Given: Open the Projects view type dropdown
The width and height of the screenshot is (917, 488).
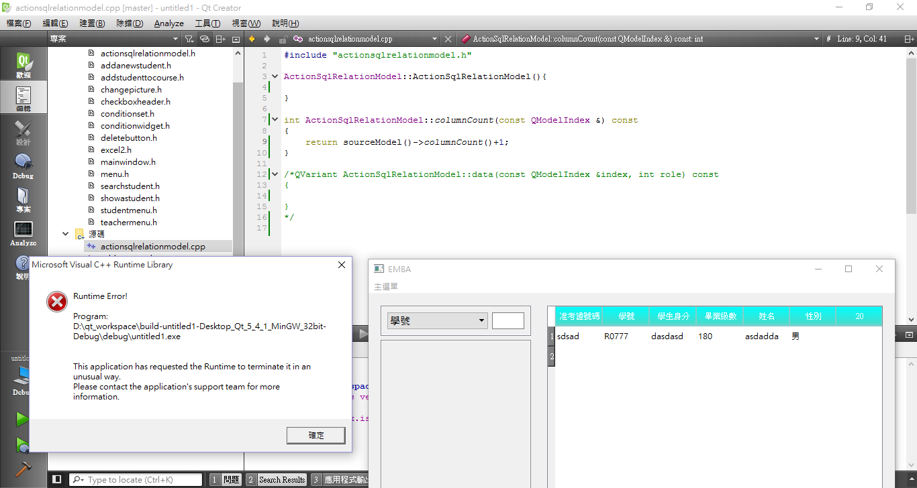Looking at the screenshot, I should point(114,39).
